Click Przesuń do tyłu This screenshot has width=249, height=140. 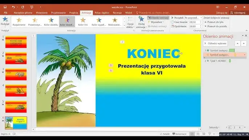pos(214,22)
